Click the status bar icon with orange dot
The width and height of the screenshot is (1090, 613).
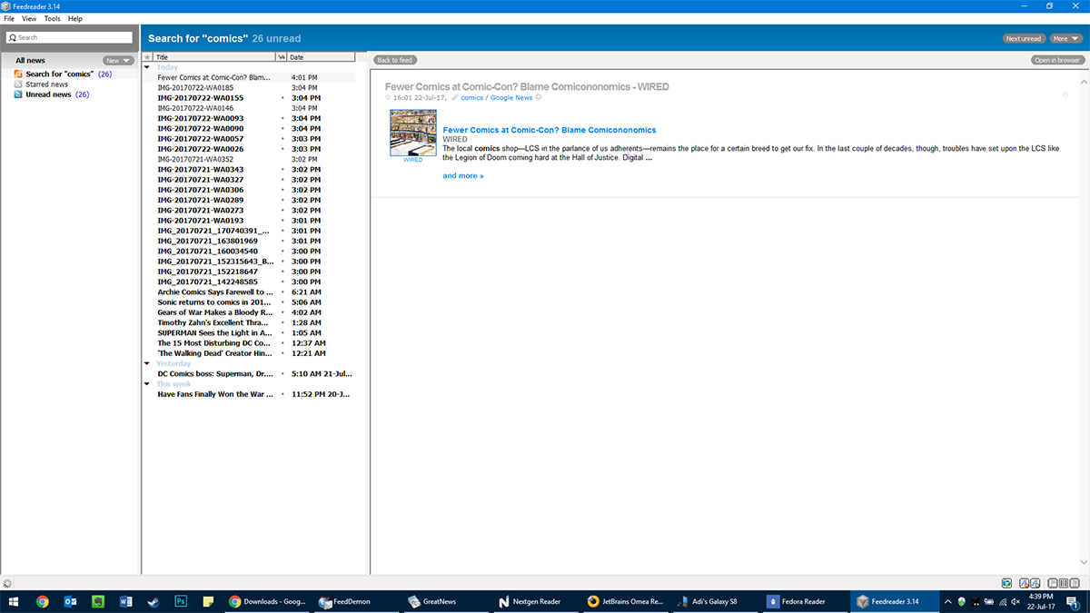point(1025,583)
